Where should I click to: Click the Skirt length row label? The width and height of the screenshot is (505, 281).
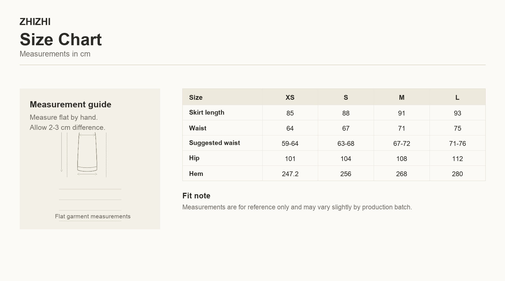[x=207, y=113]
